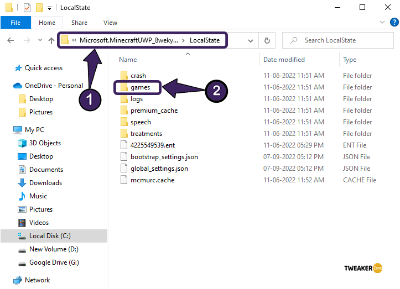Click the crash folder's date modified cell

(x=294, y=76)
